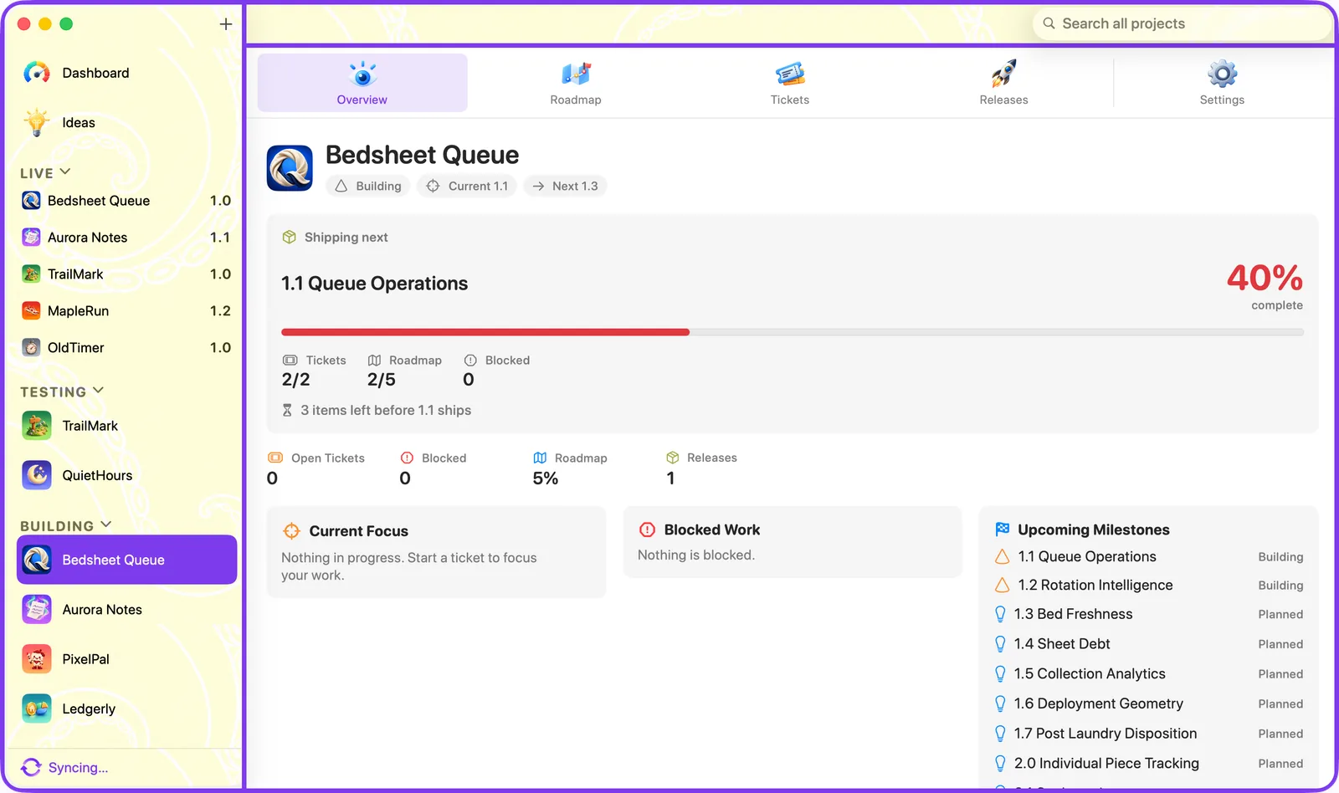Open Dashboard from sidebar
The width and height of the screenshot is (1339, 793).
click(77, 73)
